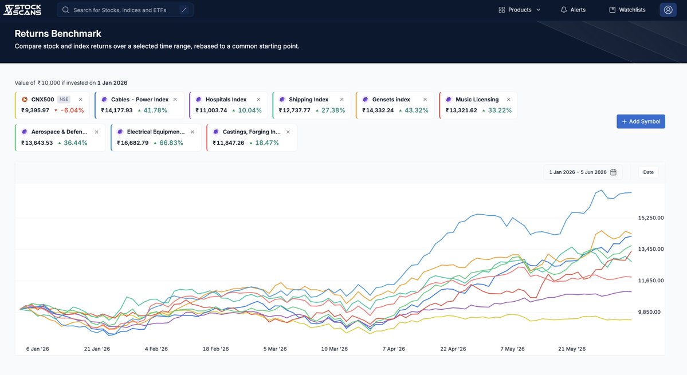The image size is (687, 375).
Task: Click the Music Licensing icon
Action: point(449,99)
